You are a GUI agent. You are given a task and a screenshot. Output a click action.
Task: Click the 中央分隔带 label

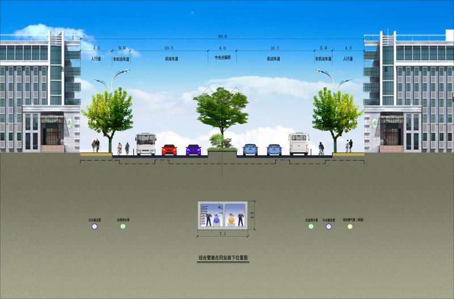(221, 57)
